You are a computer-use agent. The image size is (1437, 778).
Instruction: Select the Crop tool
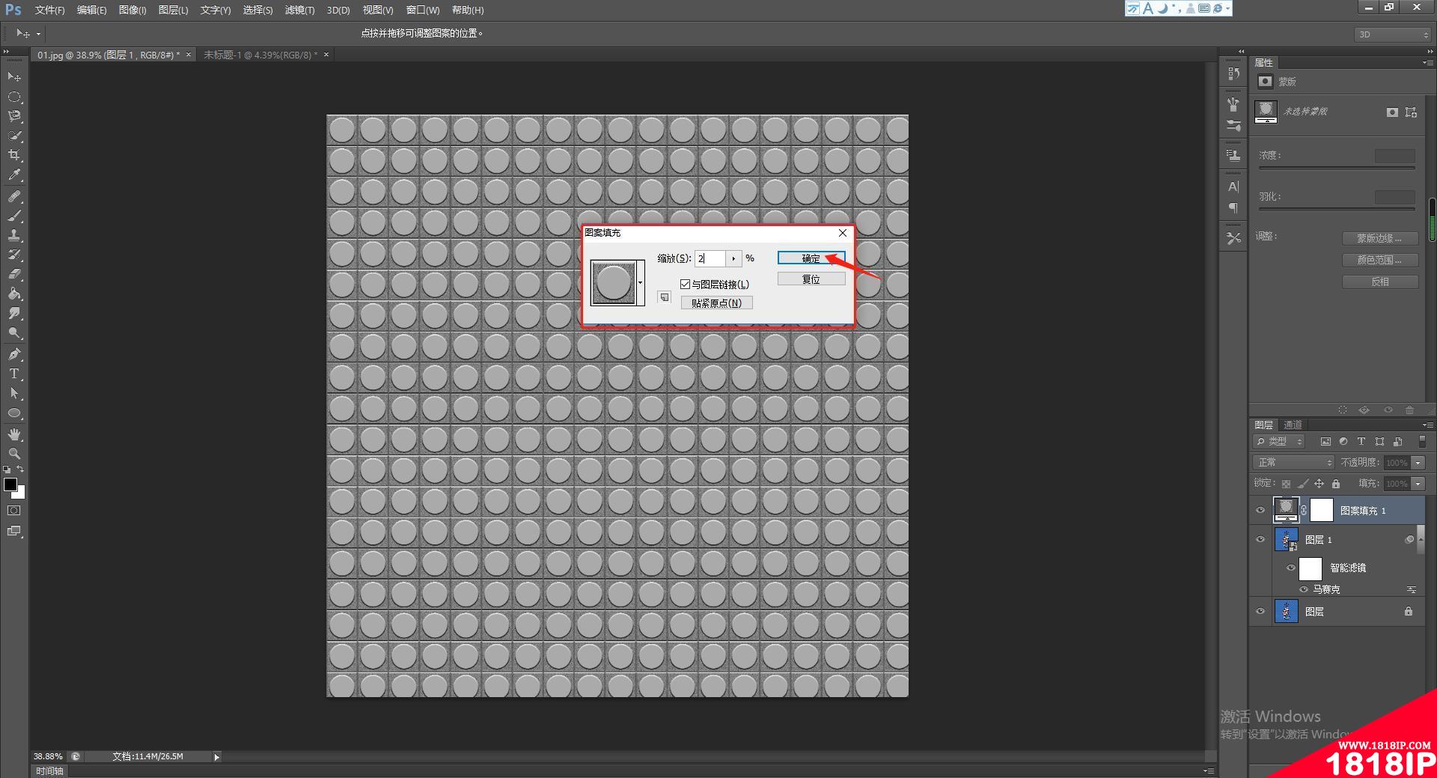14,155
